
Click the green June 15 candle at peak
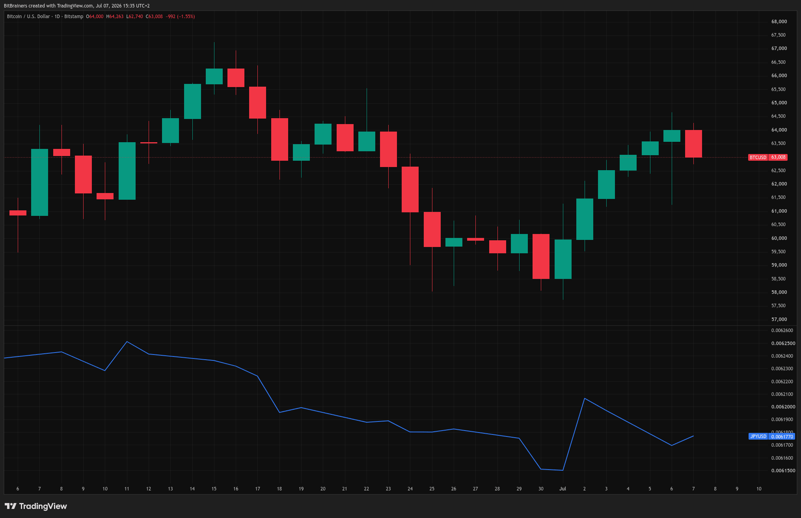[x=214, y=76]
